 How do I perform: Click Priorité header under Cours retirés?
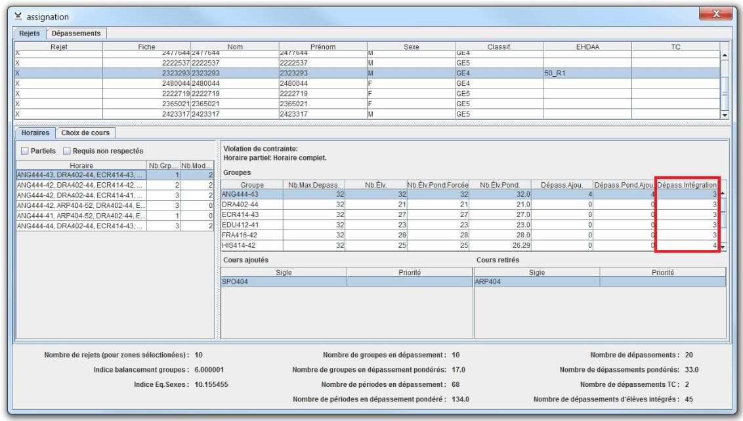pyautogui.click(x=663, y=273)
